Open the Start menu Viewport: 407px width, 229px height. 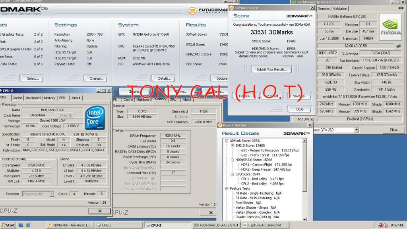[x=8, y=225]
